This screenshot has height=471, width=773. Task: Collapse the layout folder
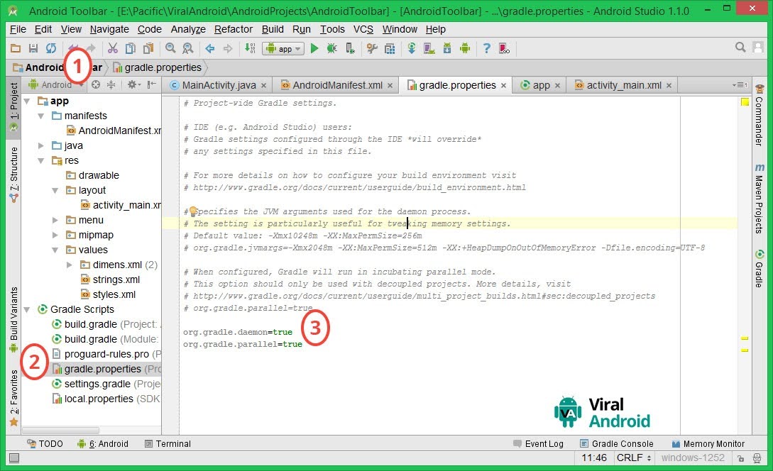55,190
